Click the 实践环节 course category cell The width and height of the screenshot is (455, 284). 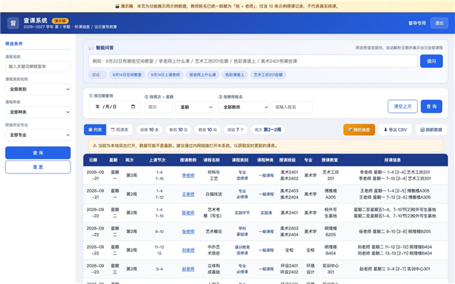coord(242,213)
